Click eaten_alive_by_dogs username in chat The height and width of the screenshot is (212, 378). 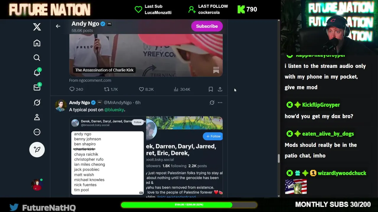coord(328,134)
